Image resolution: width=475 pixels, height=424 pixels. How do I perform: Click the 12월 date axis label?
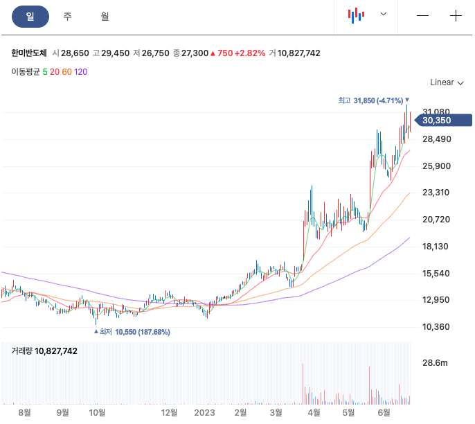tap(169, 412)
